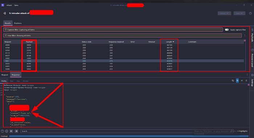Click the back arrow beside attack title
254x138 pixels.
[x=5, y=13]
